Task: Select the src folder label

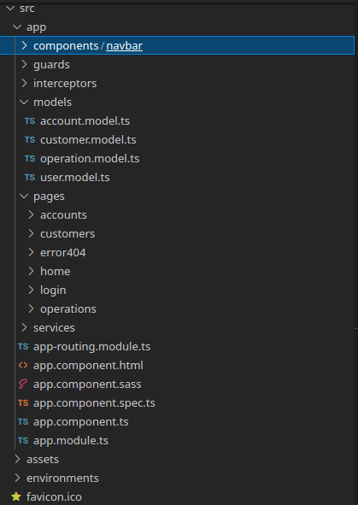Action: (27, 9)
